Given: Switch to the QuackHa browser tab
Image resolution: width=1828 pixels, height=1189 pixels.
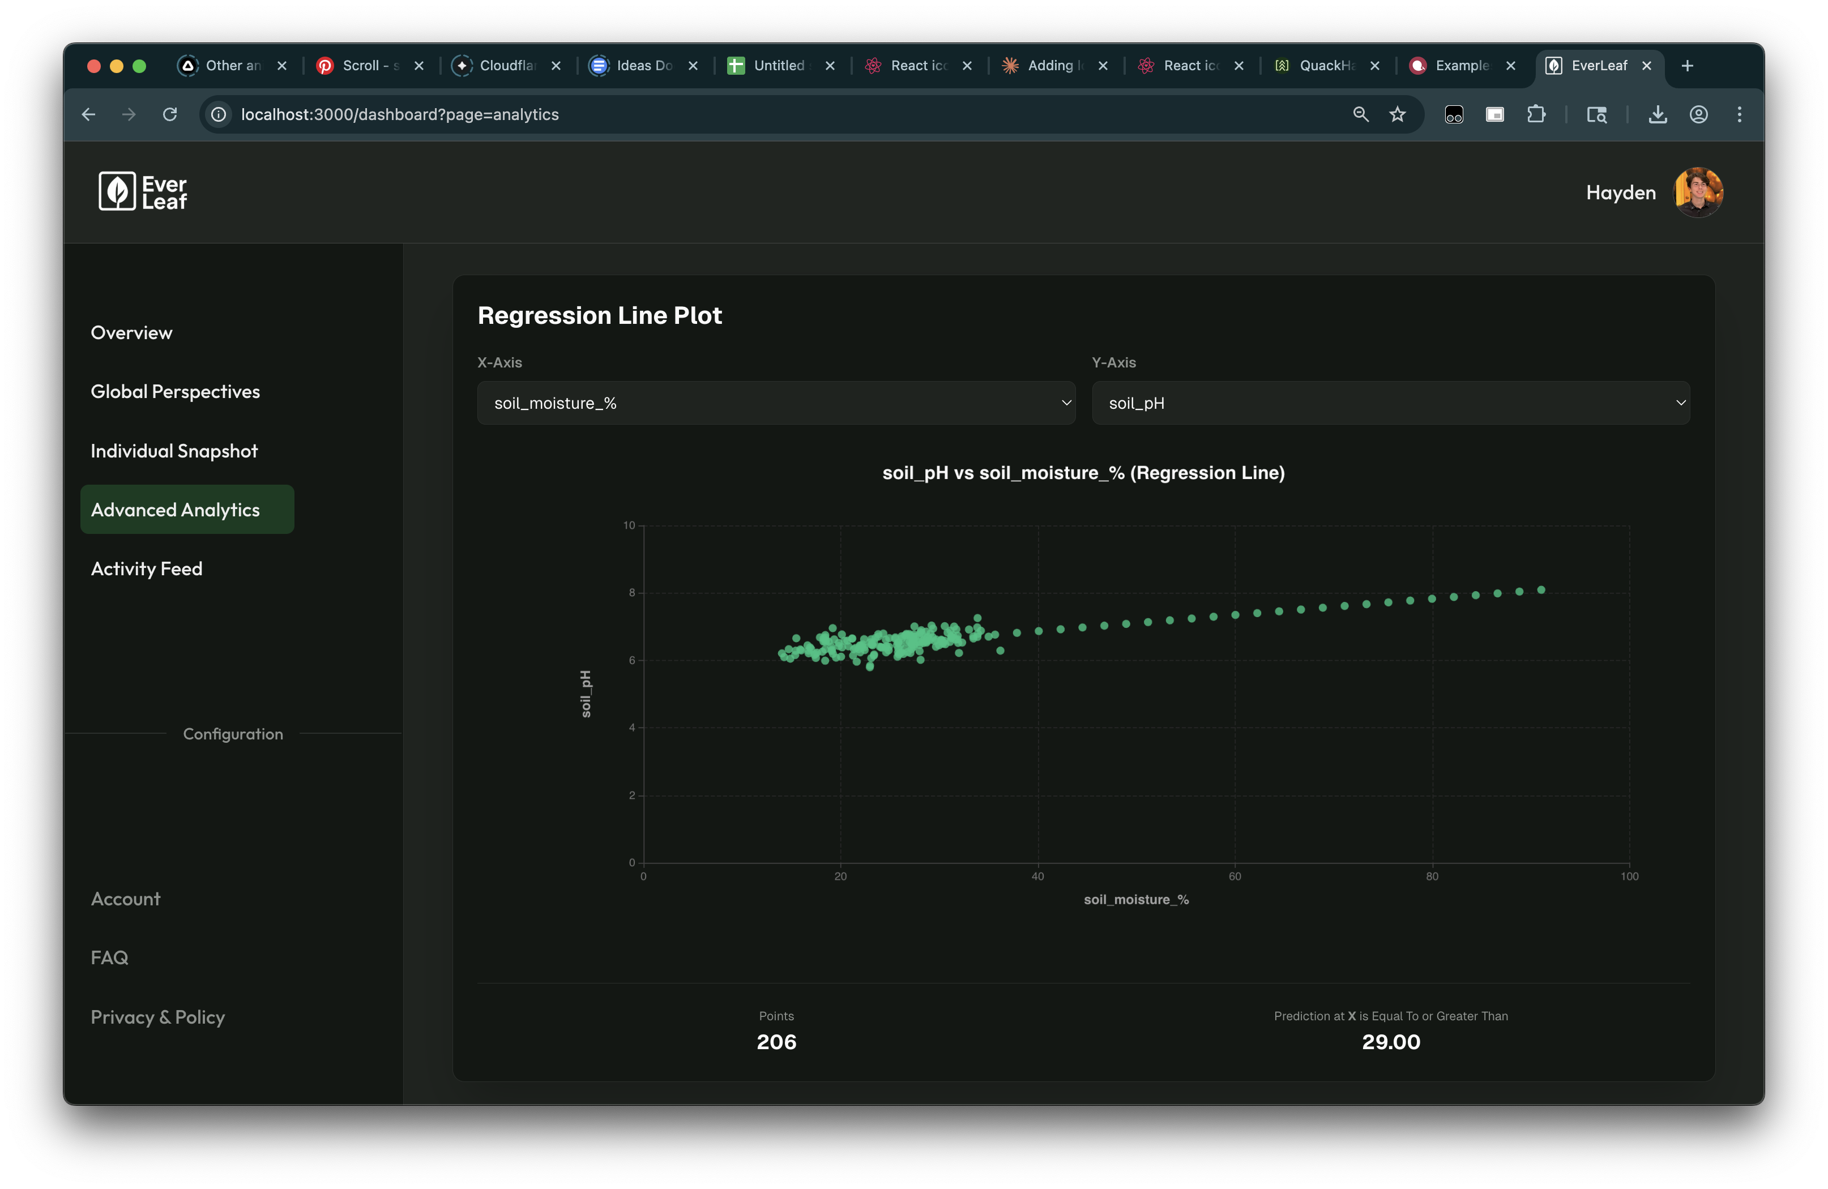Looking at the screenshot, I should pos(1326,66).
